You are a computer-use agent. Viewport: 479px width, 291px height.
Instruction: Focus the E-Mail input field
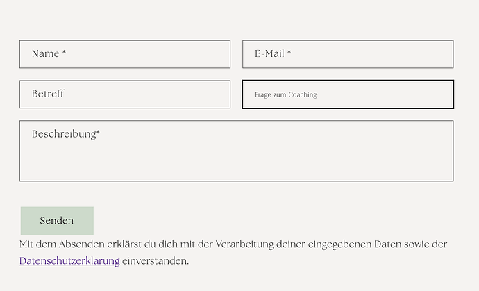pyautogui.click(x=347, y=54)
